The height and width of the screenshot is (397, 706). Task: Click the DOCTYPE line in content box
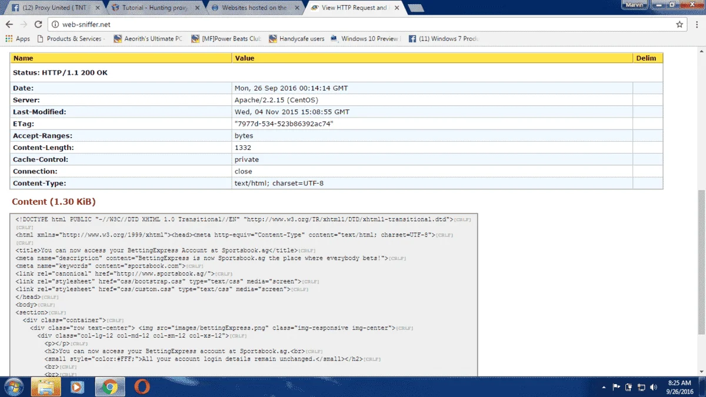pos(243,219)
